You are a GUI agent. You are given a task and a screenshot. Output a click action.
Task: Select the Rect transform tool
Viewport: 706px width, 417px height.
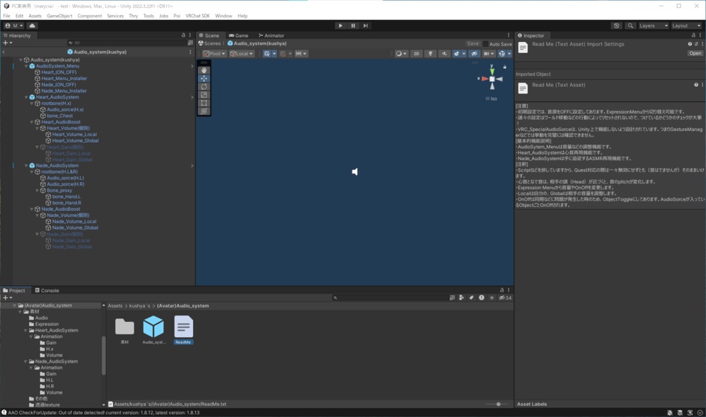[204, 103]
